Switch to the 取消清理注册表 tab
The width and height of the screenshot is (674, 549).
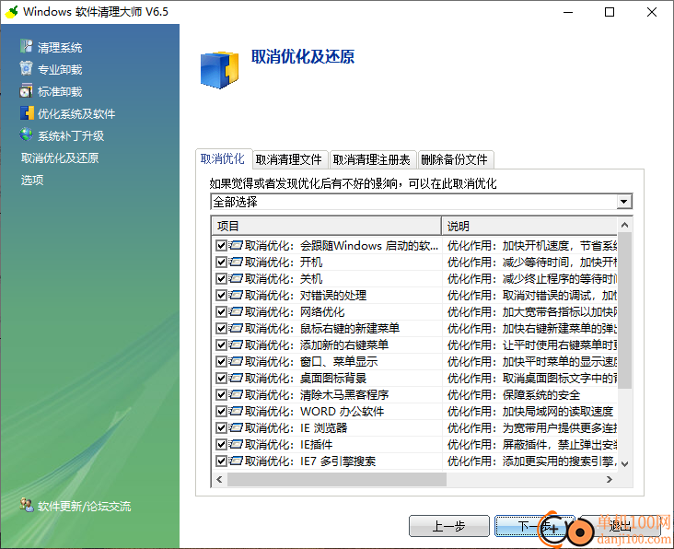pos(372,160)
